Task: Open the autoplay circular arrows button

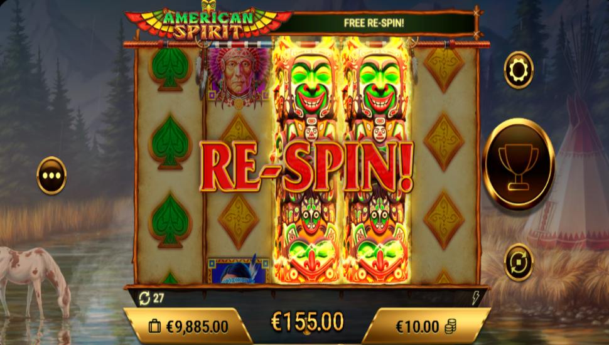Action: (x=519, y=262)
